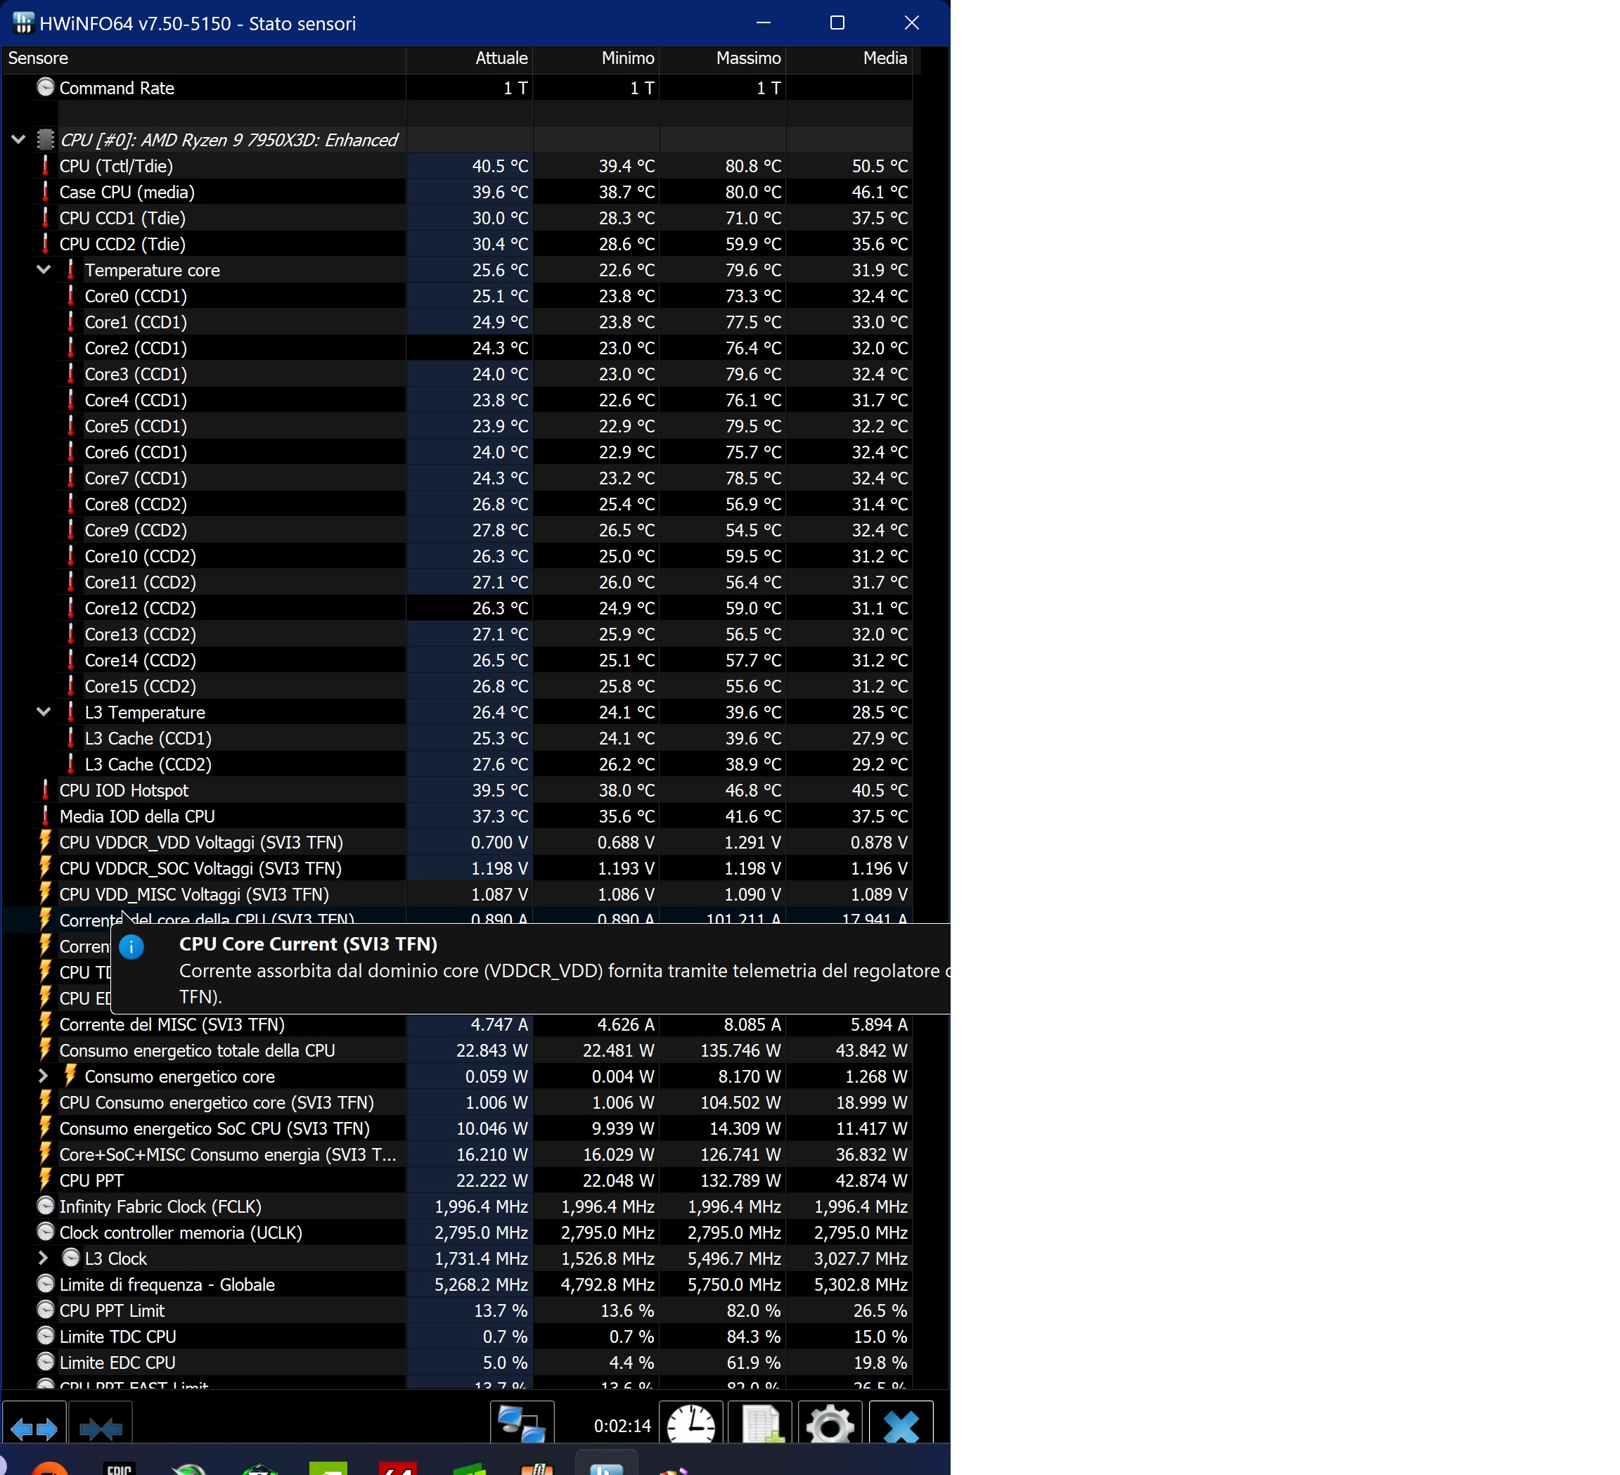
Task: Expand the Consumo energetico core group
Action: [x=44, y=1076]
